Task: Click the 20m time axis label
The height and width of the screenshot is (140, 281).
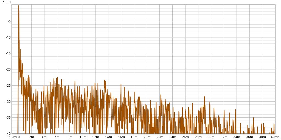Action: pyautogui.click(x=147, y=137)
